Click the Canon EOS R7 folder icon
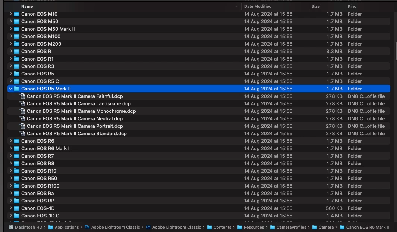Viewport: 397px width, 232px height. coord(16,156)
